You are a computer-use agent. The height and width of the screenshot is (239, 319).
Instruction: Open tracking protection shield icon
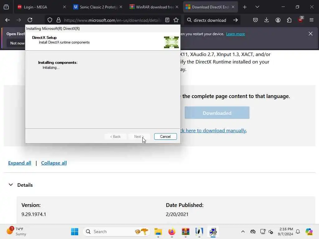point(50,20)
